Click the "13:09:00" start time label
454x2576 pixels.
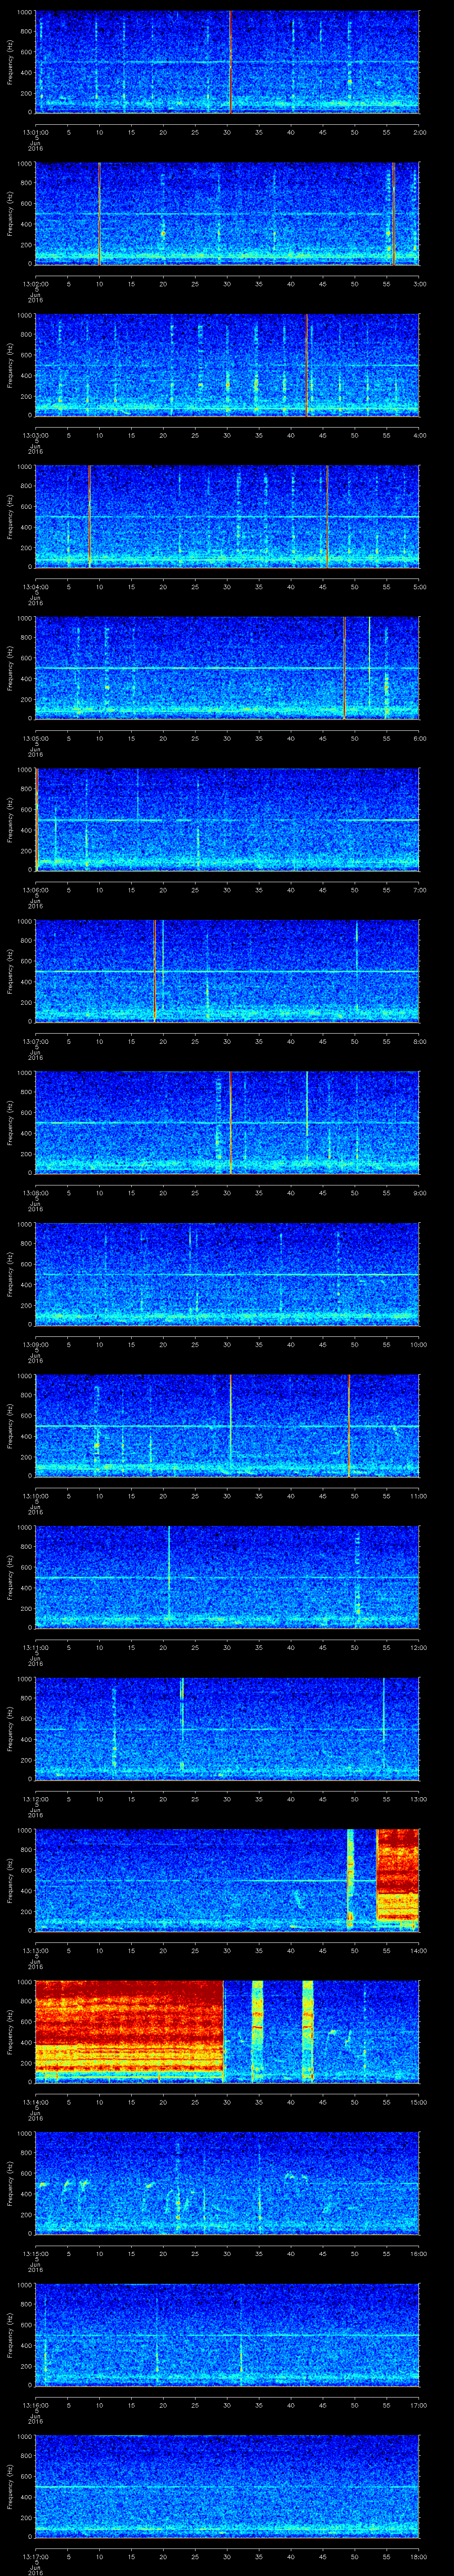coord(36,1344)
